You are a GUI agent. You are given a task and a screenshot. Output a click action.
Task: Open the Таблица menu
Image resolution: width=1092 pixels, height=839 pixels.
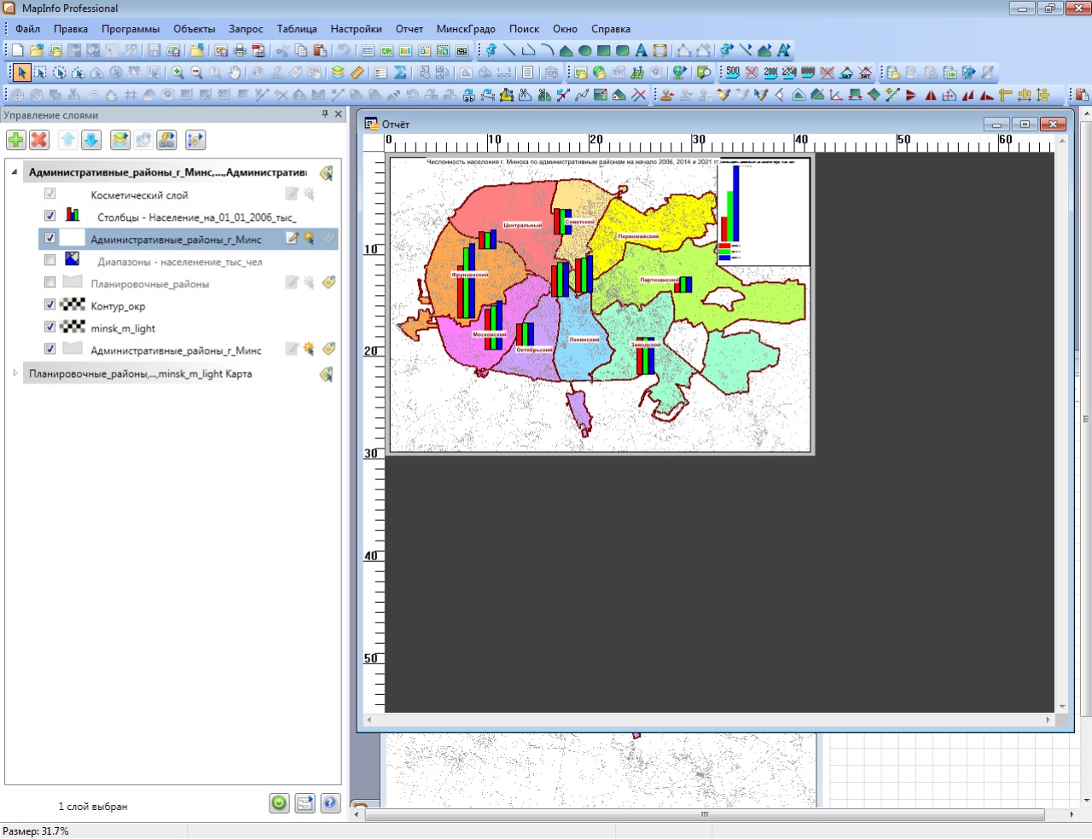point(296,29)
